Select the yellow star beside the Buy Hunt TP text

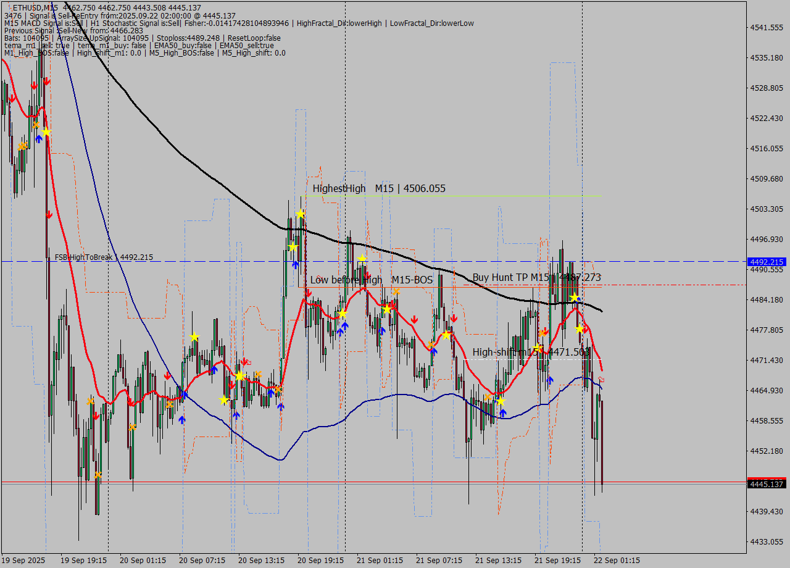[x=574, y=297]
